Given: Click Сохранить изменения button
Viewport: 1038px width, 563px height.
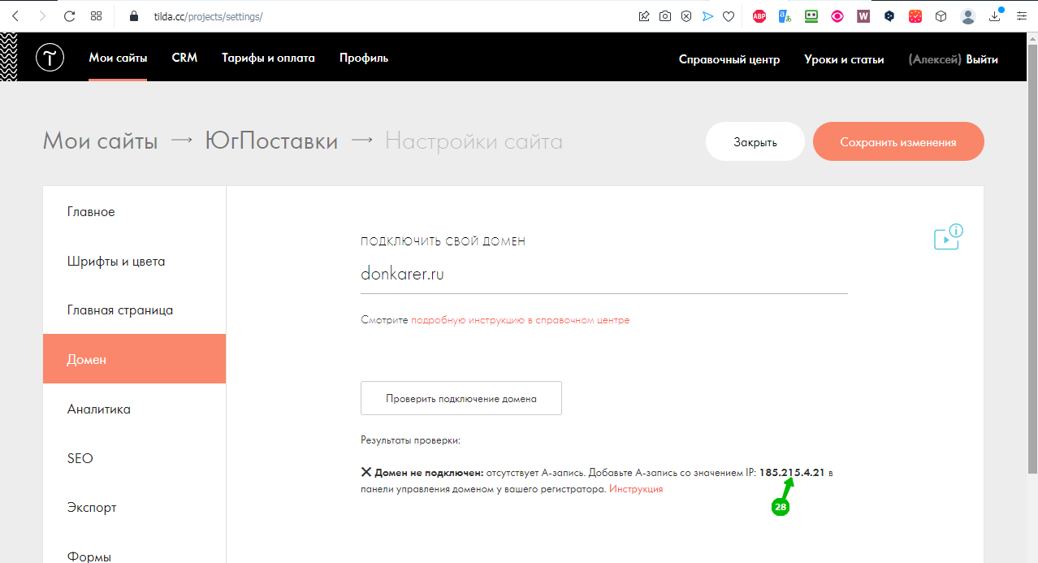Looking at the screenshot, I should (898, 142).
